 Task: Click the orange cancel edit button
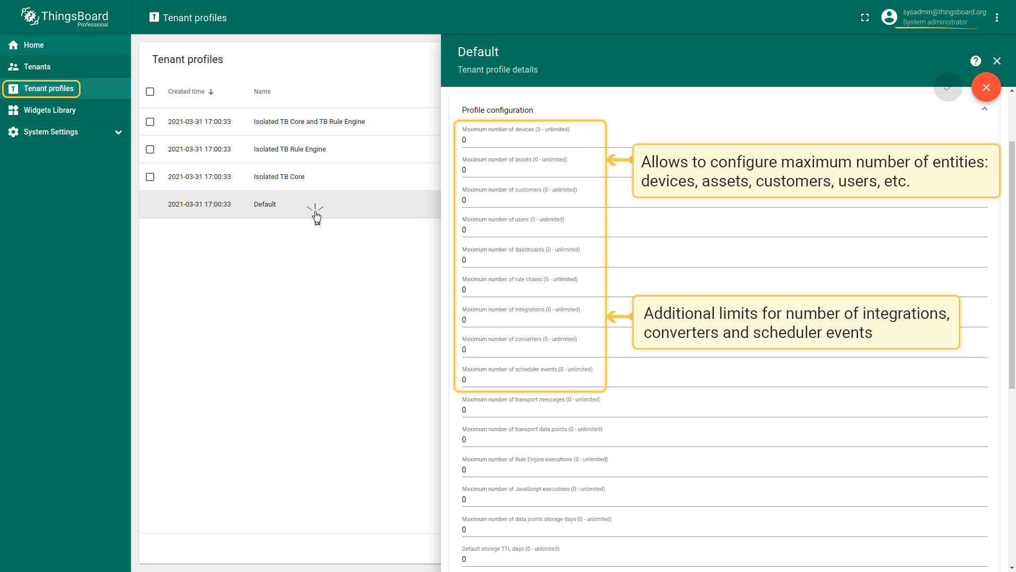[986, 87]
